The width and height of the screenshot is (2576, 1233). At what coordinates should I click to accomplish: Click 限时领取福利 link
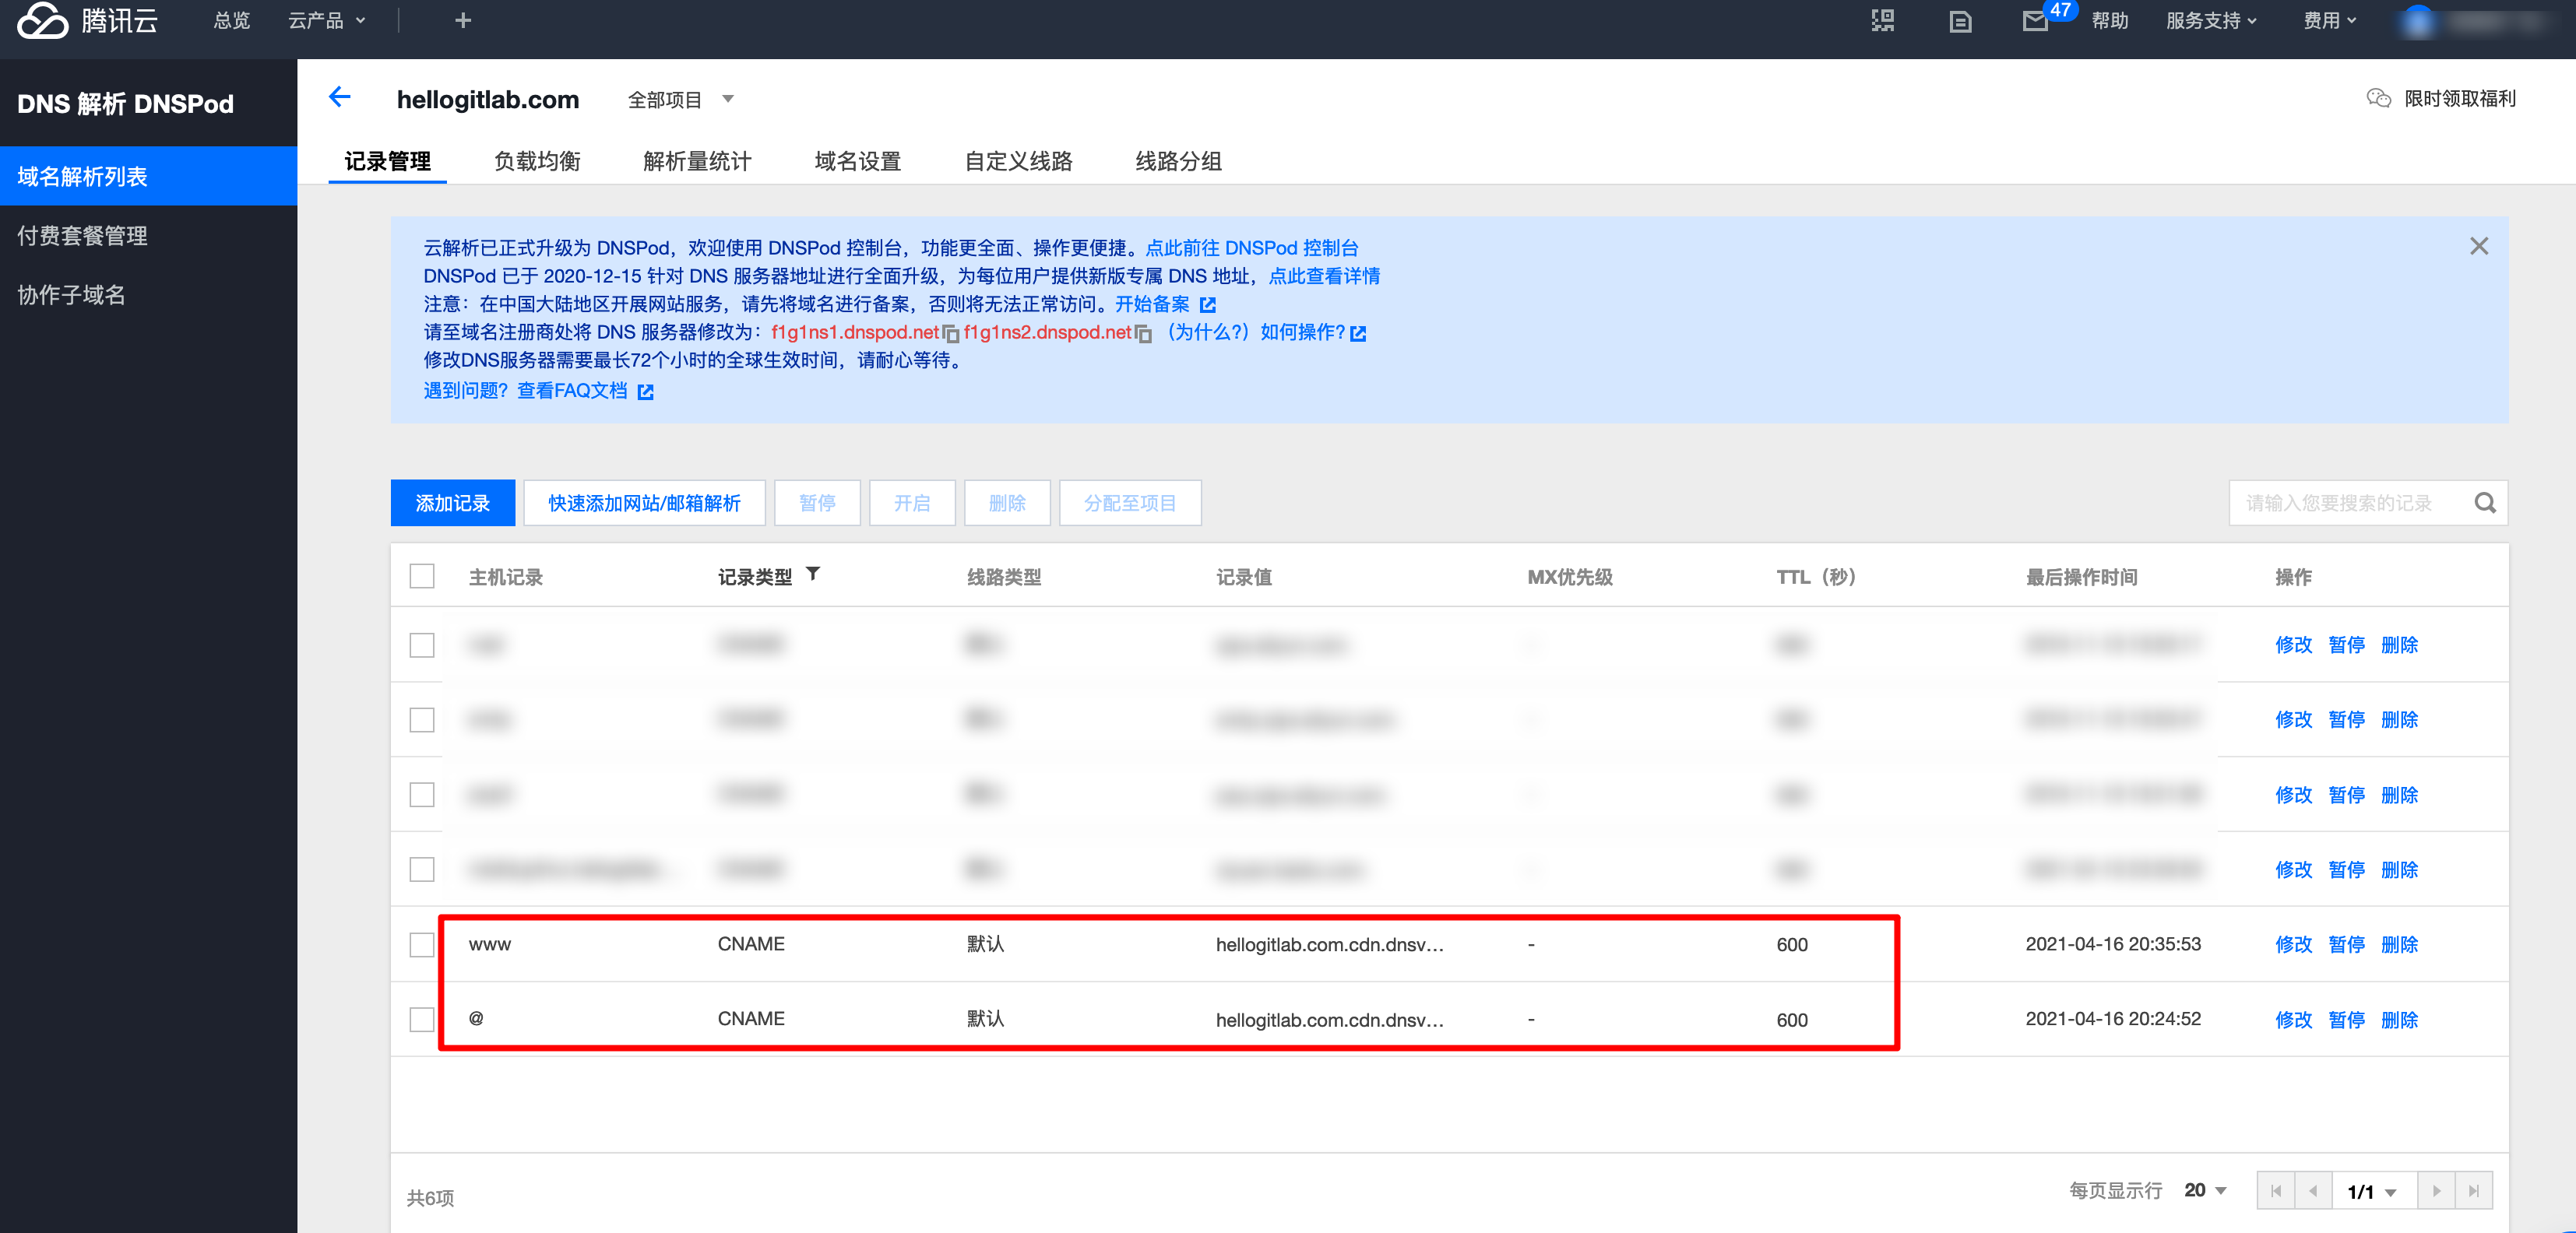pyautogui.click(x=2460, y=98)
